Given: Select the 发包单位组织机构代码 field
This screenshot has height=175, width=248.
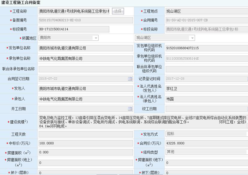Looking at the screenshot, I should (206, 48).
